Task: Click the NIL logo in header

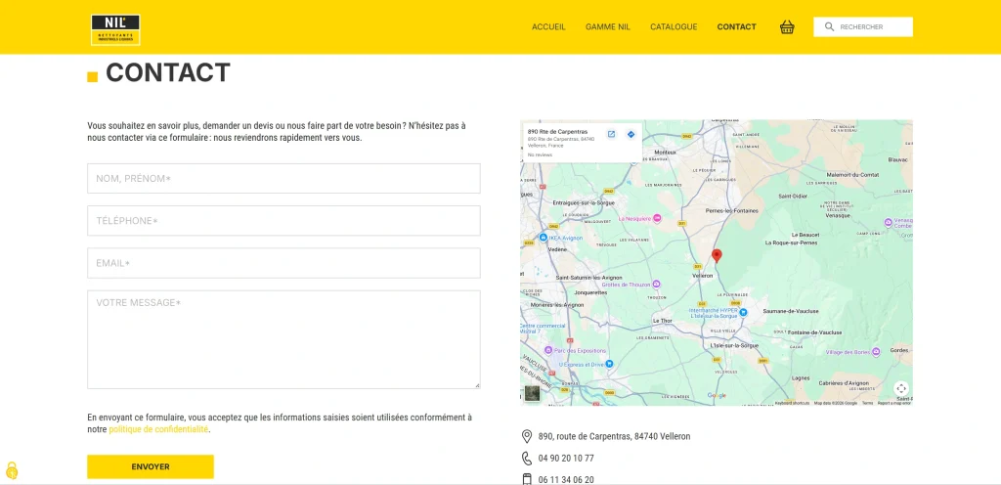Action: tap(115, 30)
